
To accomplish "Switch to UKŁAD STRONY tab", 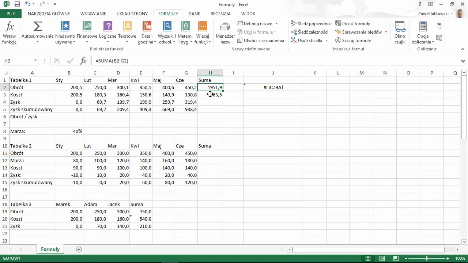I will (x=132, y=14).
